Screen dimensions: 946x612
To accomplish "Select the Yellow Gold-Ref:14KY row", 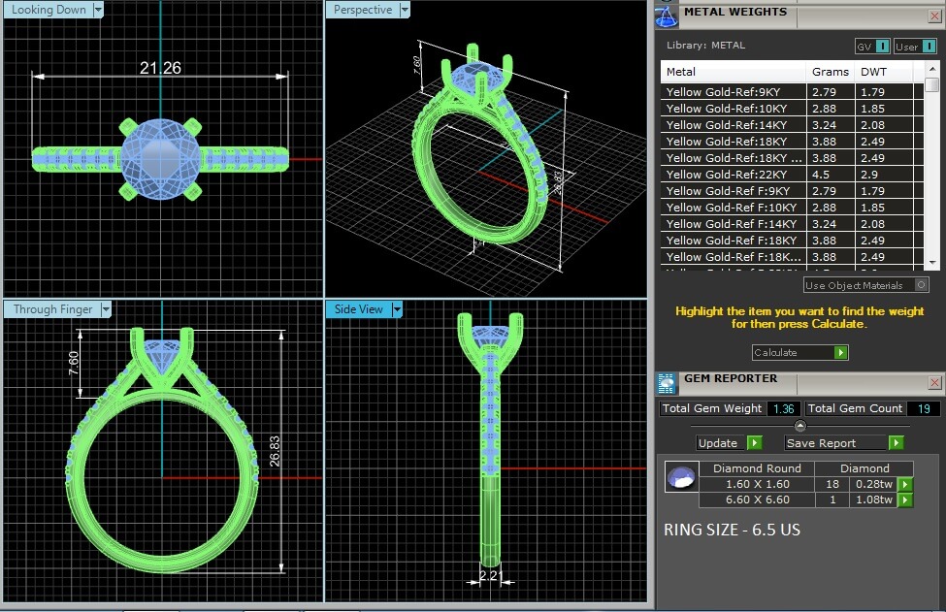I will 734,125.
